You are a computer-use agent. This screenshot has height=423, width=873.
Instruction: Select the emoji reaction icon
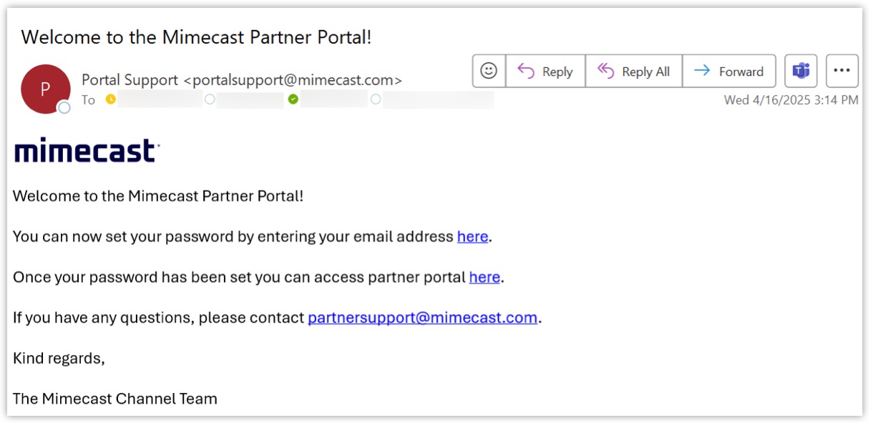coord(488,70)
